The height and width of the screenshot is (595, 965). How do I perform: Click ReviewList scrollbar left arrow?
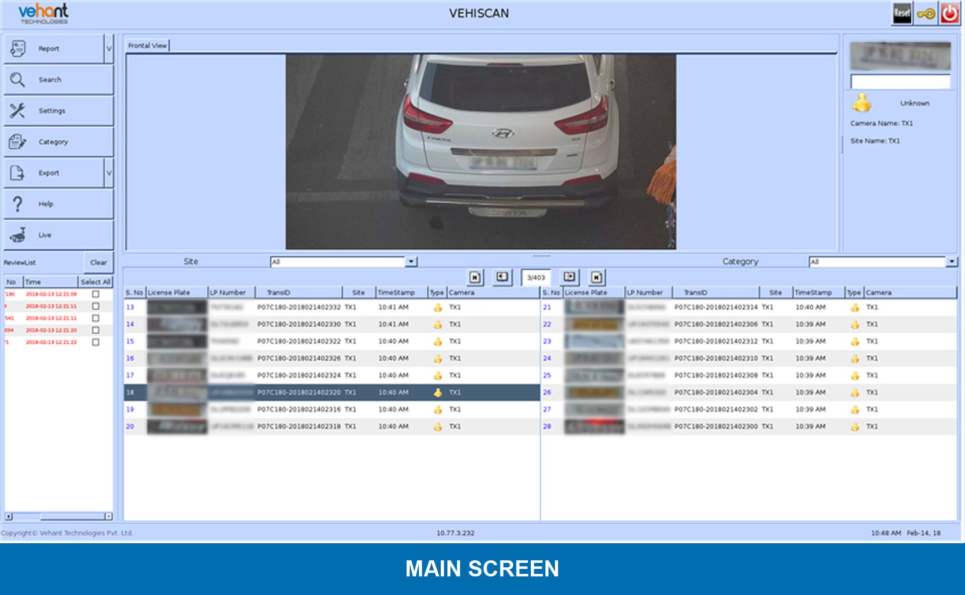point(9,516)
